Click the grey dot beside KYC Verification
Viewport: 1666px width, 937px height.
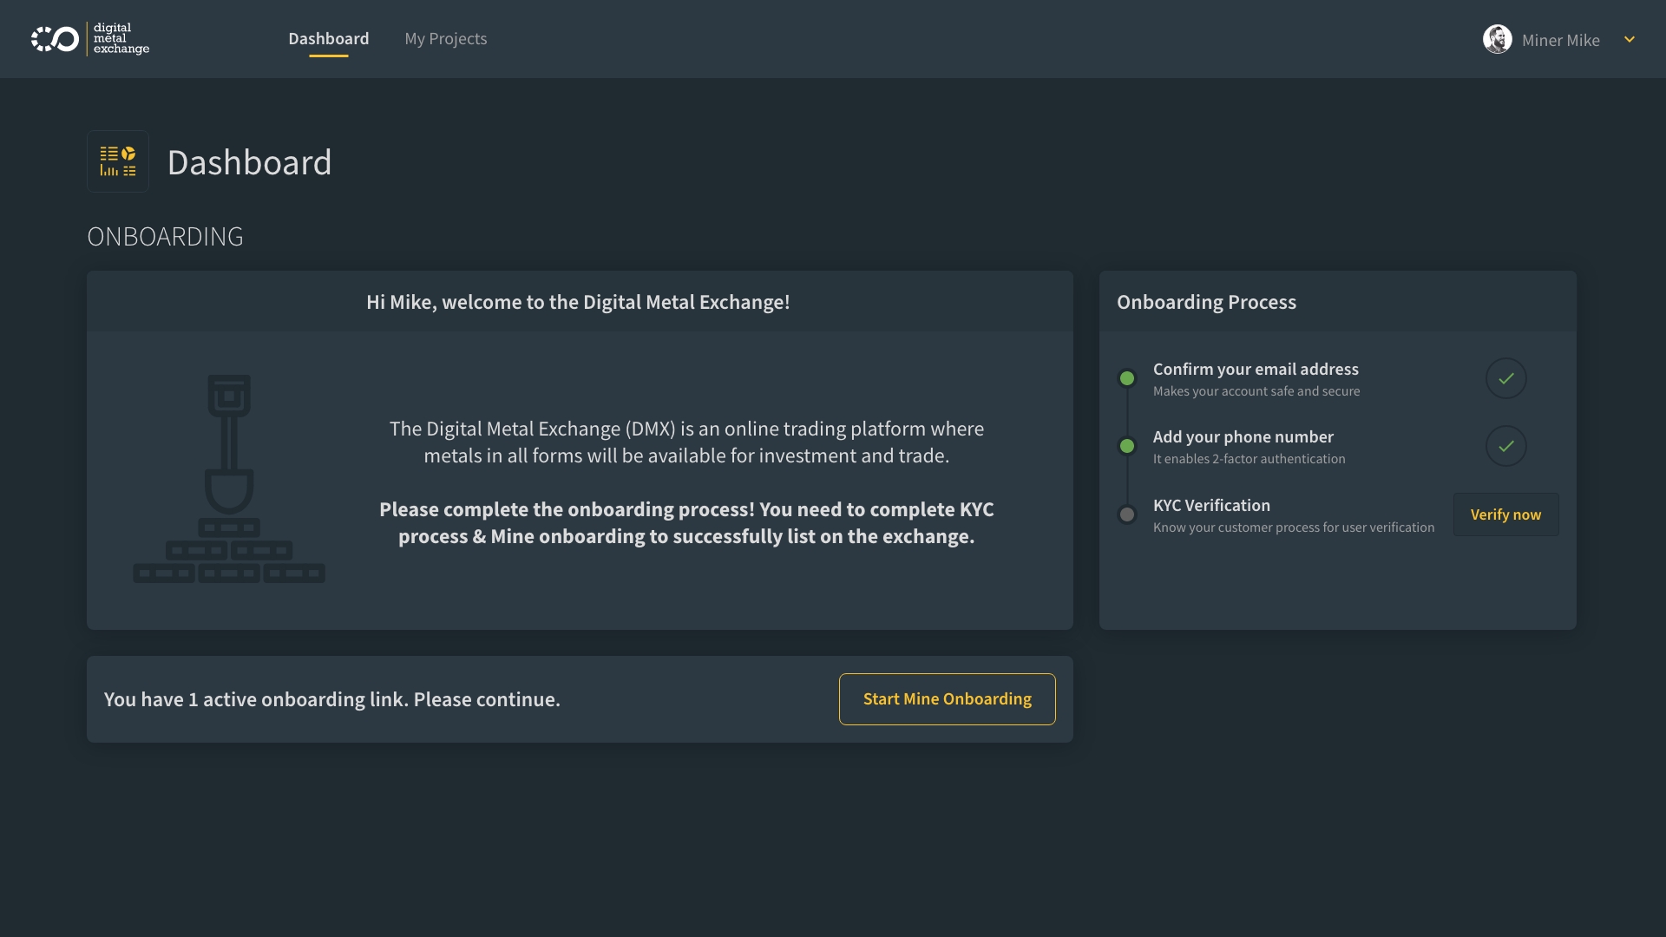(1127, 514)
